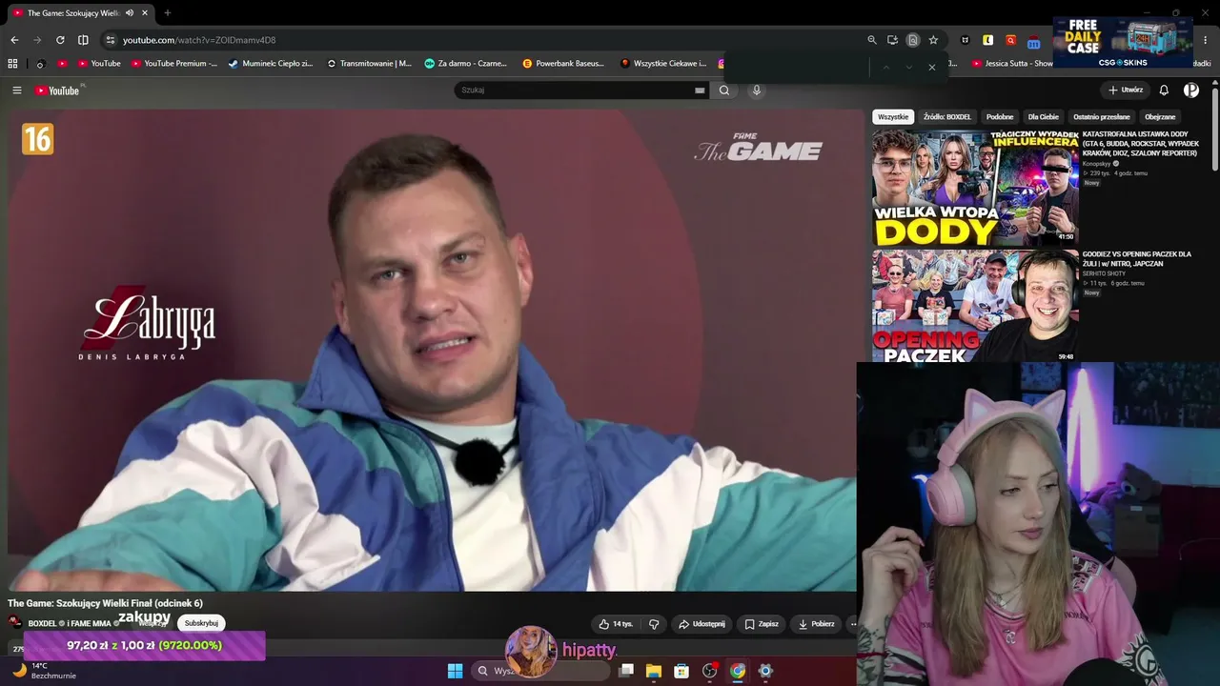Open the BOXDEL channel avatar
Viewport: 1220px width, 686px height.
(15, 623)
